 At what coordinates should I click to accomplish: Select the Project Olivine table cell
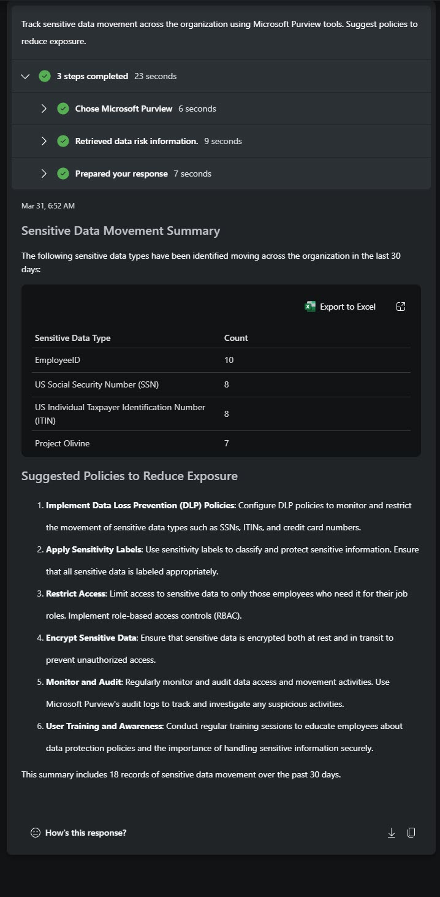click(62, 443)
